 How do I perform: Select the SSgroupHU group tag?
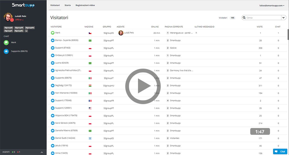(30, 28)
